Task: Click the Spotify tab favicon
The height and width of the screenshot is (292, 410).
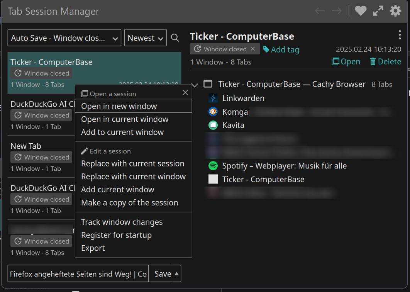Action: click(x=213, y=166)
